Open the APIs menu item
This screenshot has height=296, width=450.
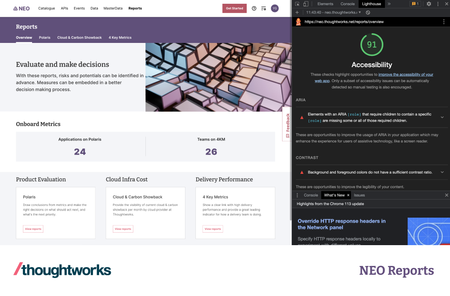(x=65, y=8)
